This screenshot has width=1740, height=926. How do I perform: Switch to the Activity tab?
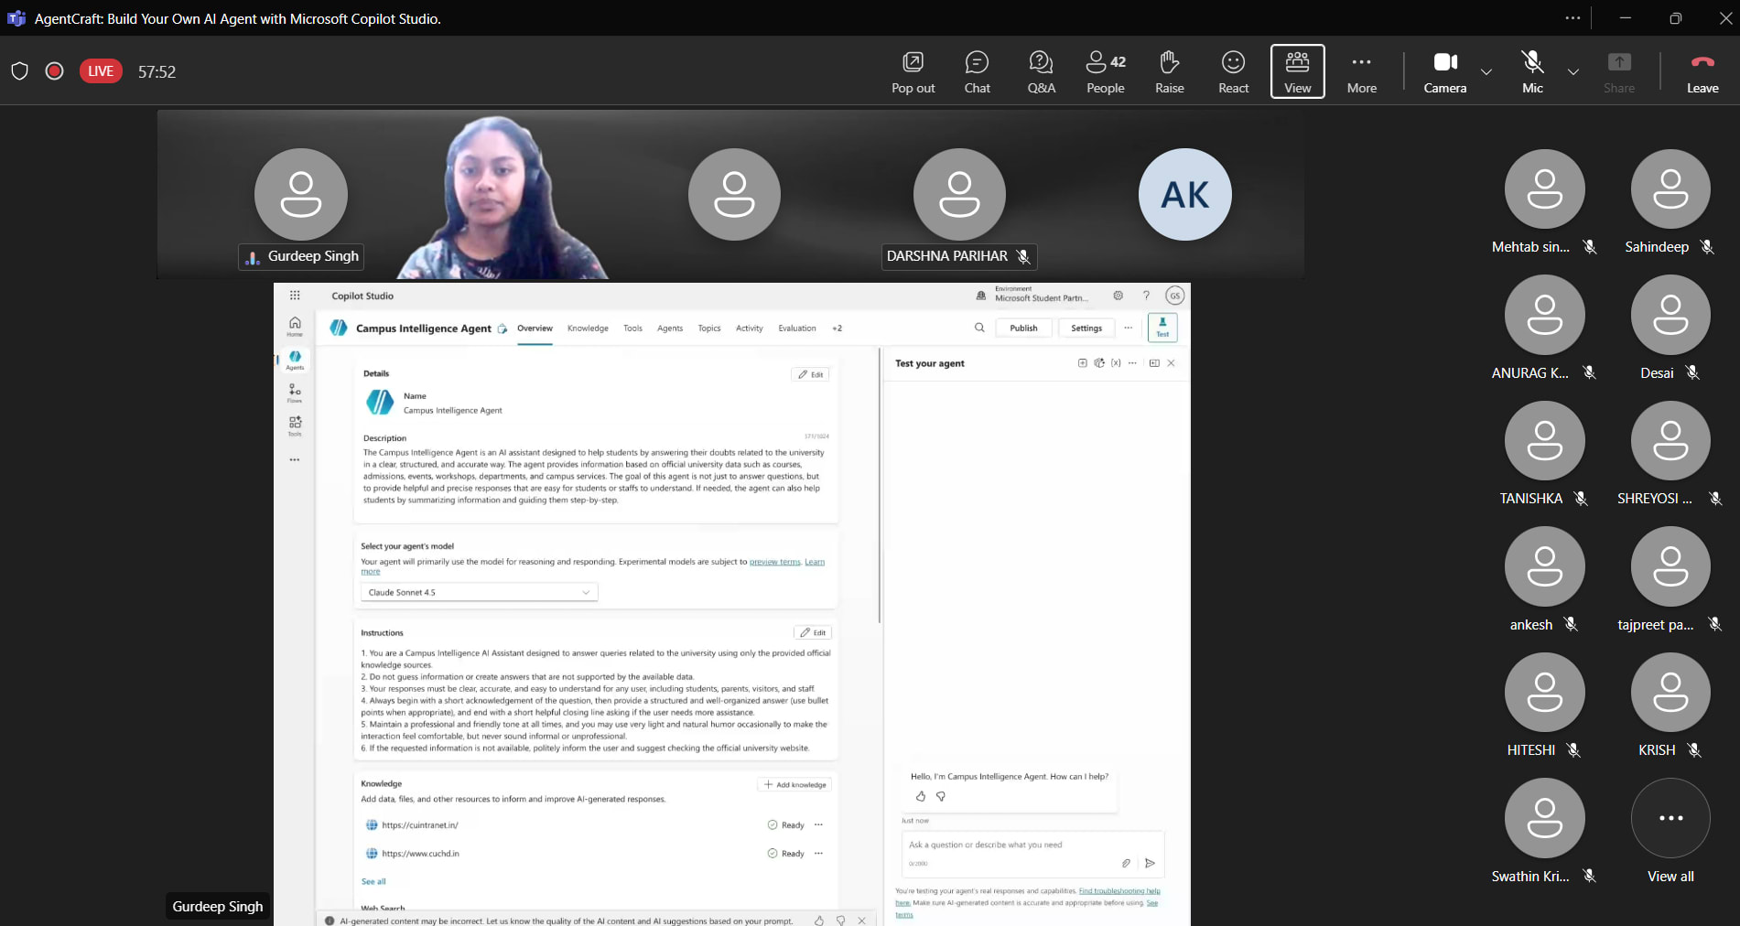pyautogui.click(x=750, y=328)
